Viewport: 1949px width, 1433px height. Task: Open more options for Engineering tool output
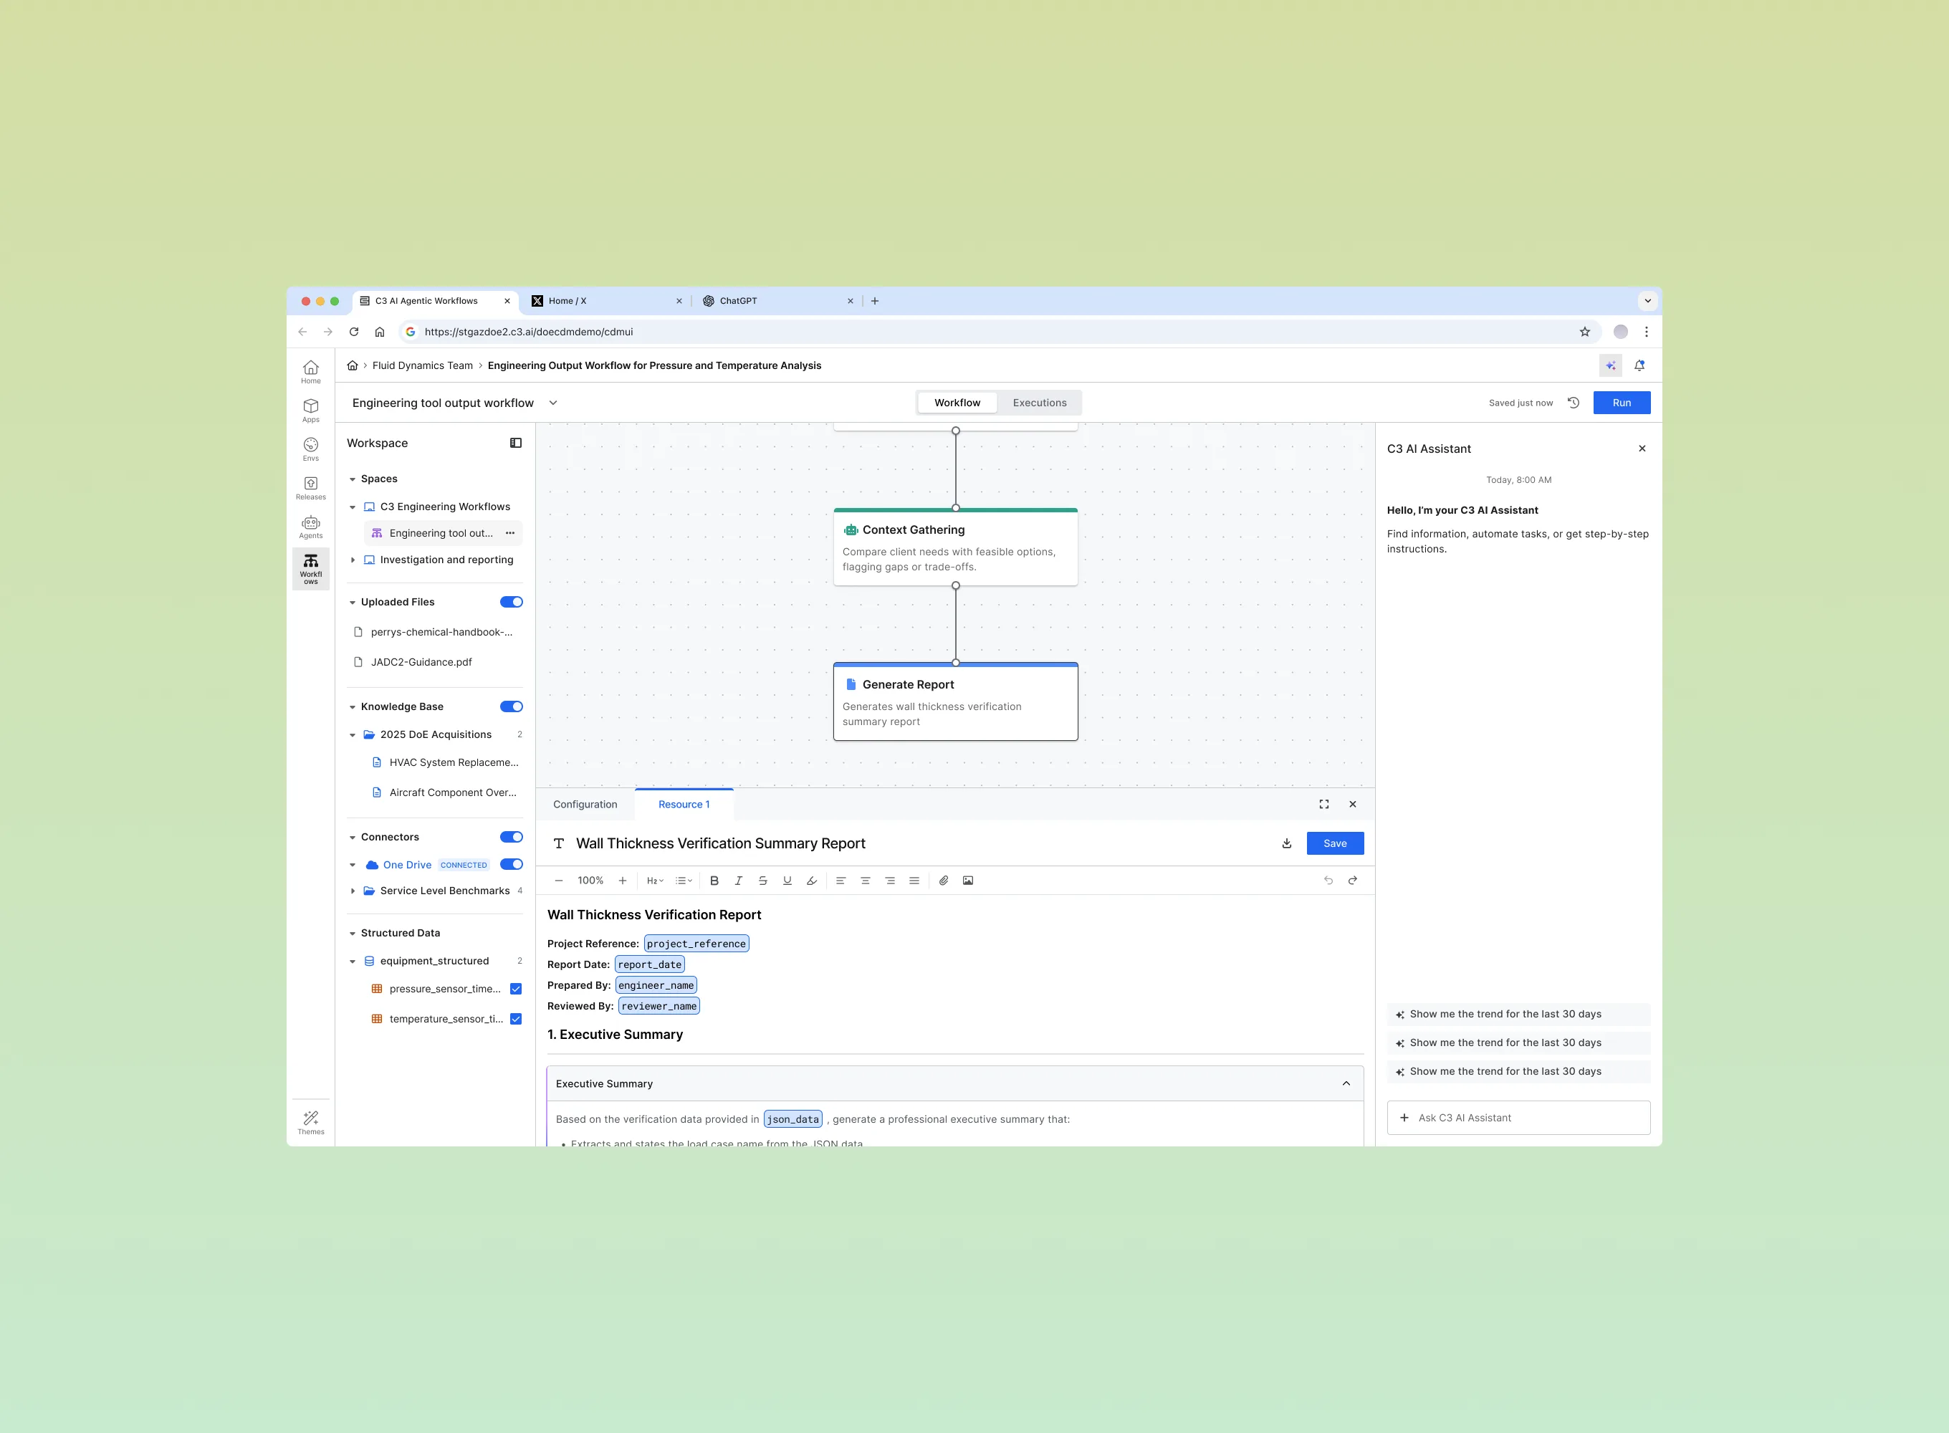coord(510,534)
